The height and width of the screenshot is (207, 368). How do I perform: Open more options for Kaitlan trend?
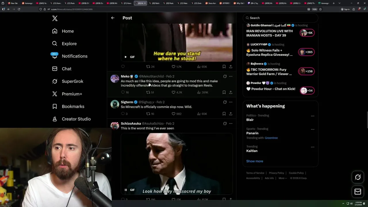tap(313, 147)
